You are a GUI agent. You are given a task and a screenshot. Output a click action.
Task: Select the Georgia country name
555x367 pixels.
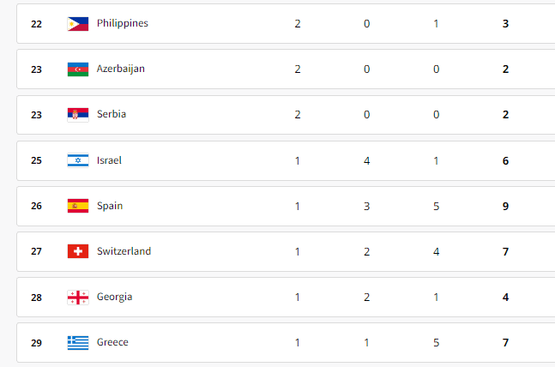click(x=114, y=297)
